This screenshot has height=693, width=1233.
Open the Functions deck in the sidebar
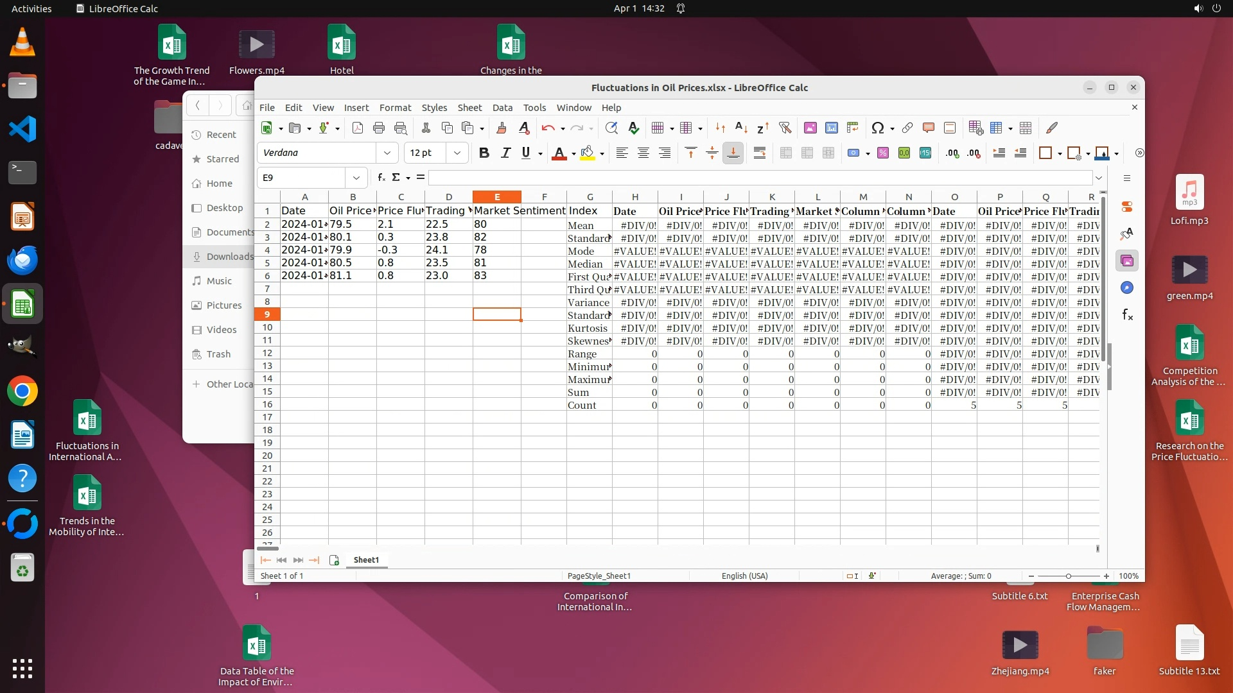pyautogui.click(x=1127, y=314)
